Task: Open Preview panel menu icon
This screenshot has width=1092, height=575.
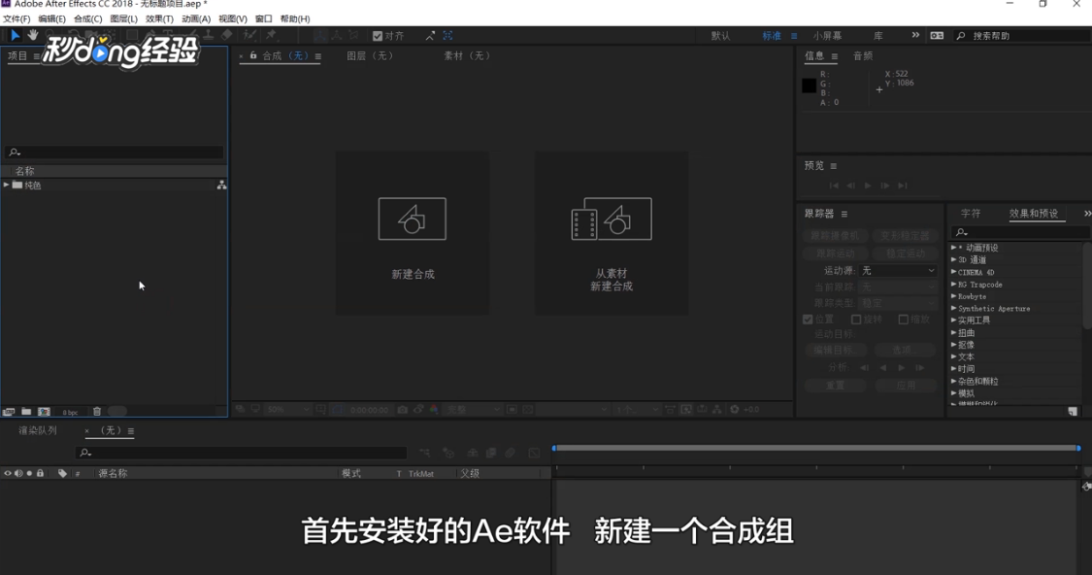Action: (833, 166)
